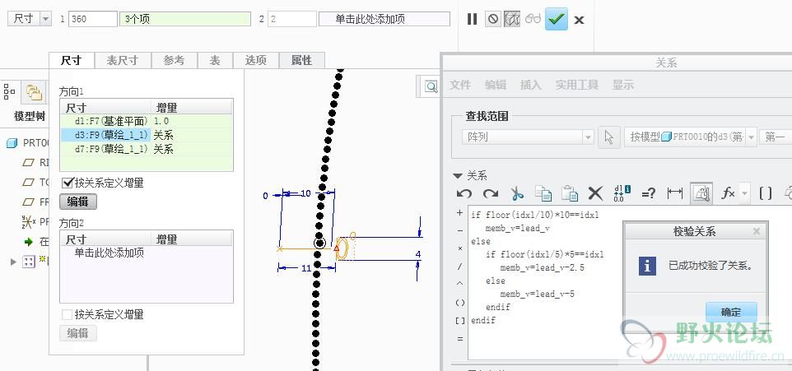Open the 第一 dropdown
This screenshot has height=371, width=792.
(x=776, y=137)
